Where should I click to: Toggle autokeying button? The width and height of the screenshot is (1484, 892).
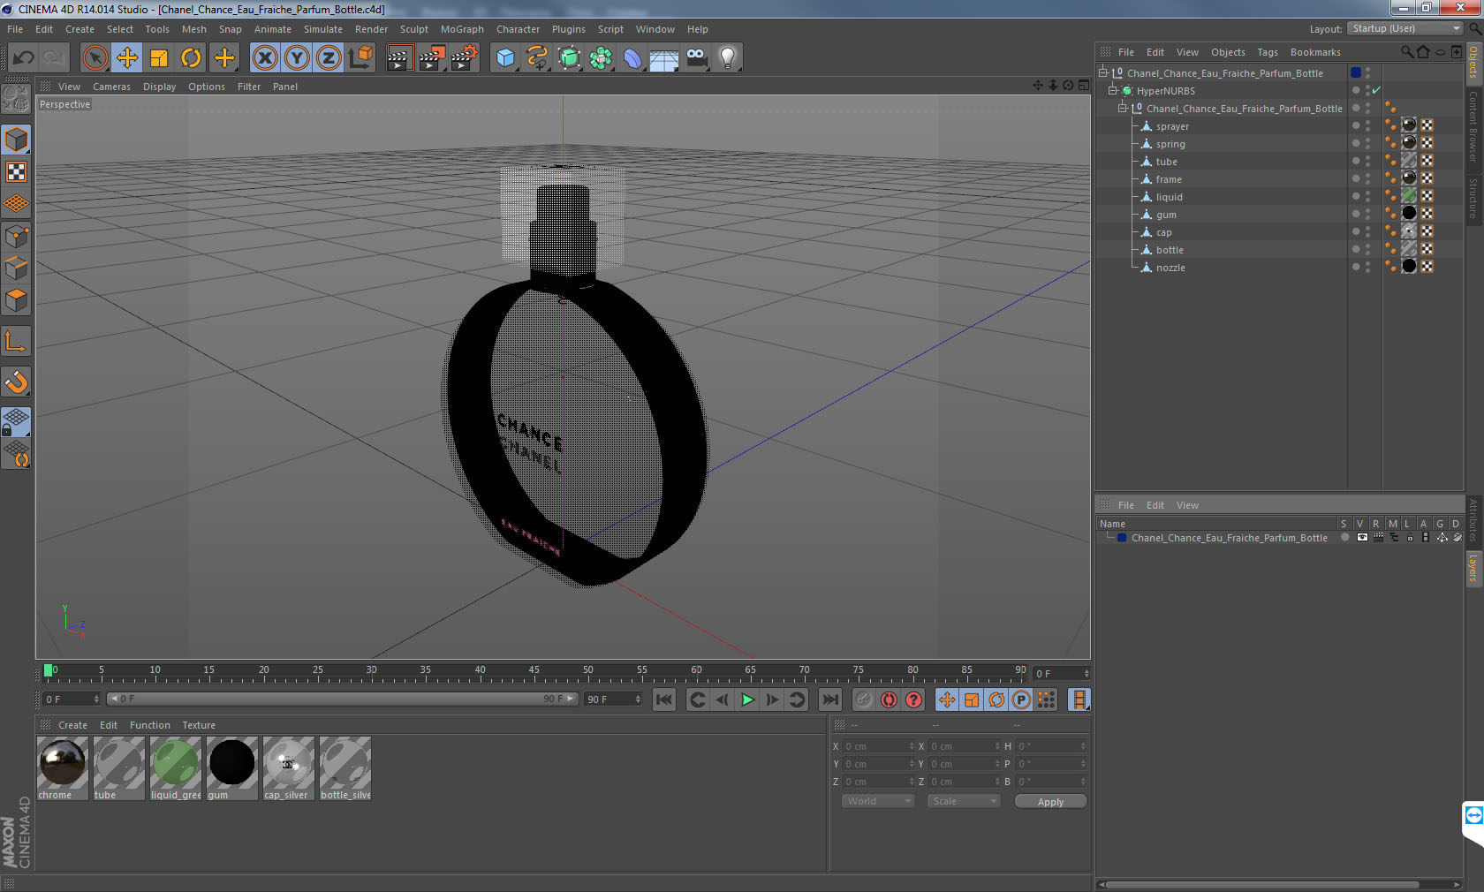point(889,699)
